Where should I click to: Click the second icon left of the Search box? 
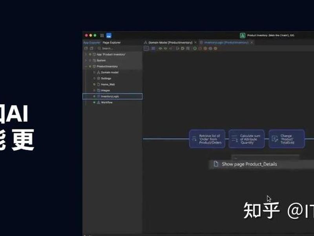tap(91, 48)
